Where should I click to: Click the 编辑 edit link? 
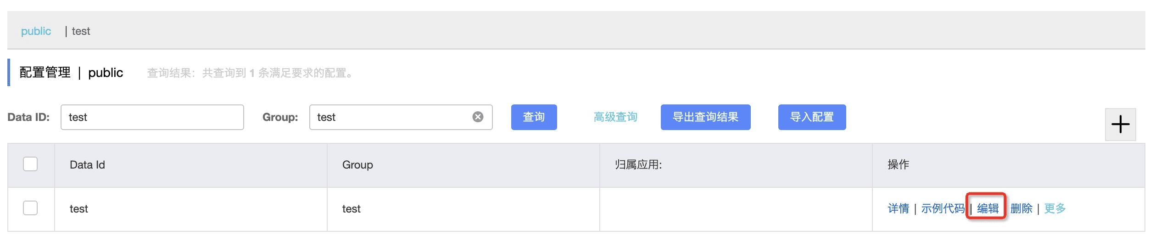pyautogui.click(x=988, y=208)
